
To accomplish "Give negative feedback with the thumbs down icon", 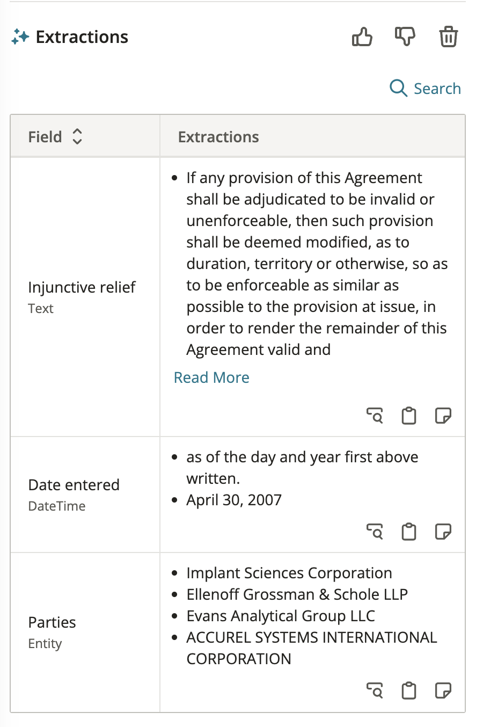I will tap(405, 37).
